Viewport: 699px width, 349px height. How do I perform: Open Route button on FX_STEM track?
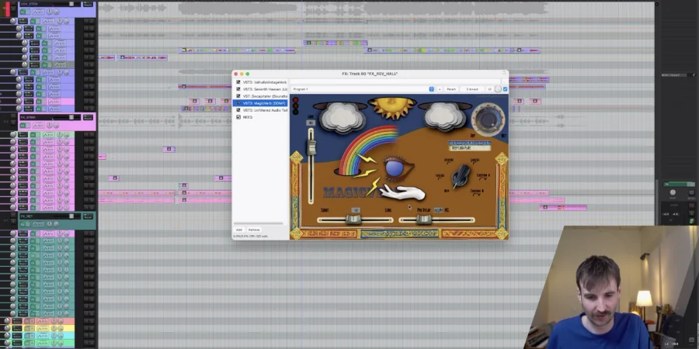[89, 118]
